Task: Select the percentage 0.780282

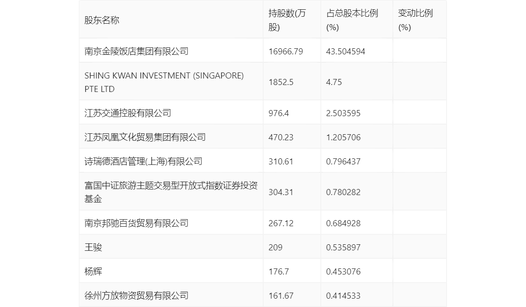Action: pos(343,192)
